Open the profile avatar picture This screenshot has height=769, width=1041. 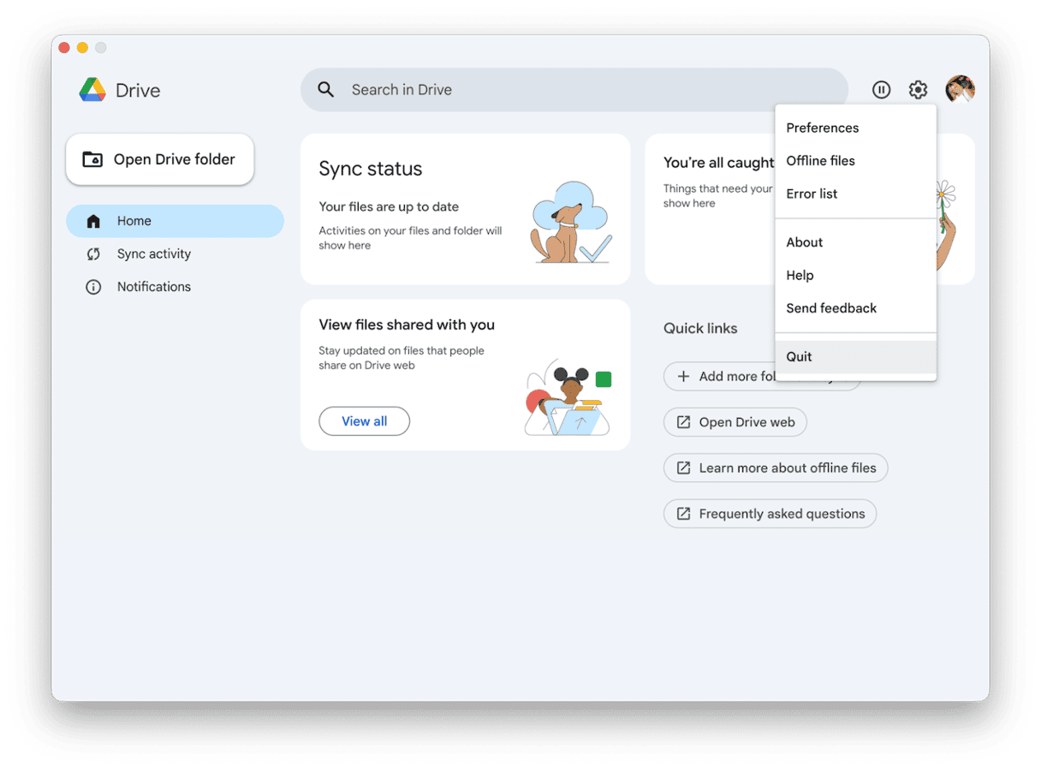click(960, 89)
